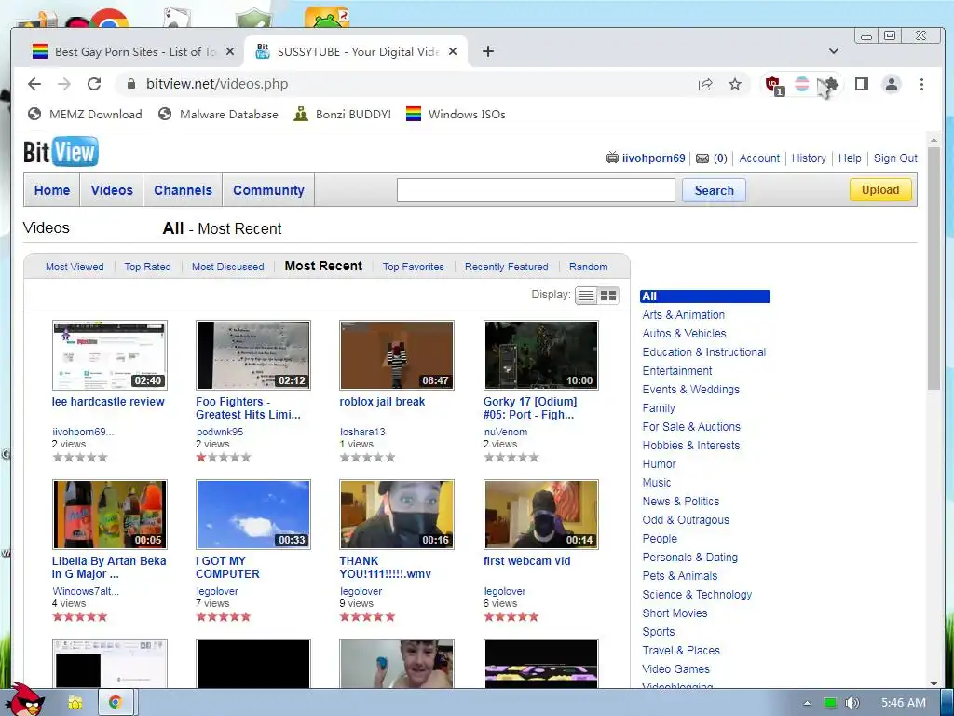Open the Channels navigation tab
This screenshot has width=954, height=716.
click(184, 190)
